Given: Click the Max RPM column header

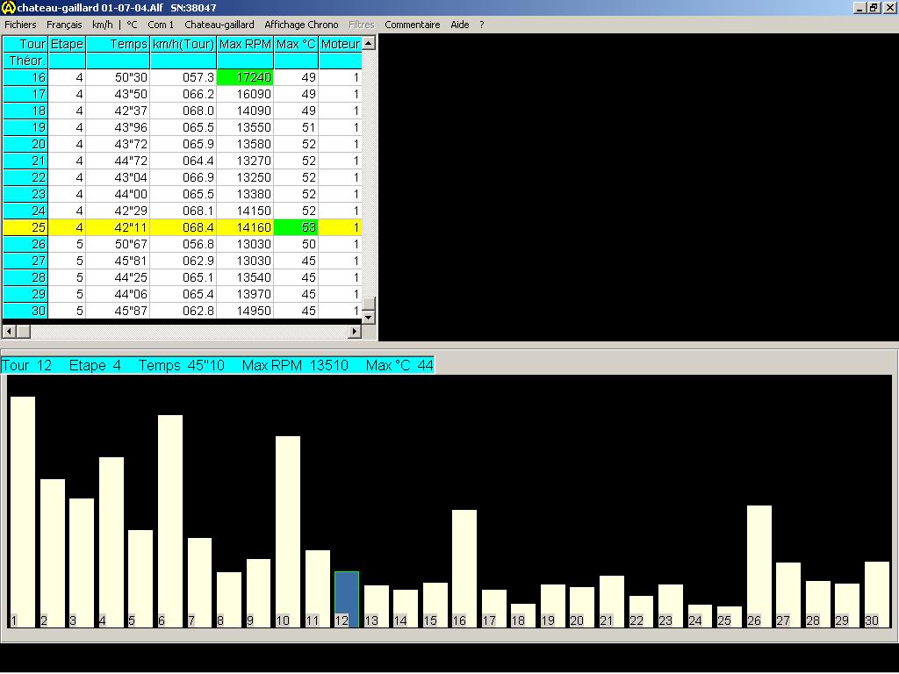Looking at the screenshot, I should pos(245,44).
